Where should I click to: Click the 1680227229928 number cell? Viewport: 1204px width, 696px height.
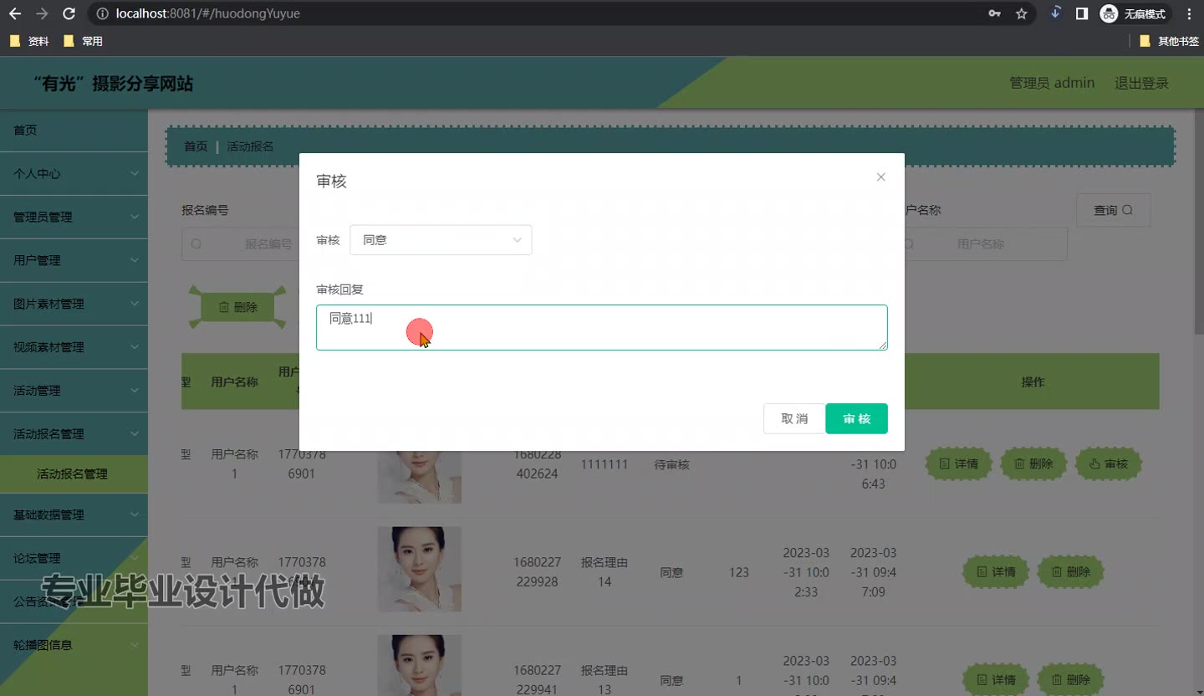(x=537, y=572)
